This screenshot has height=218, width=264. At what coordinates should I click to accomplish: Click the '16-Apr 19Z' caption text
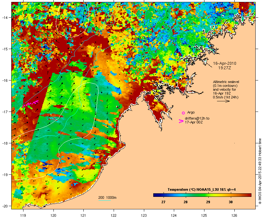point(222,93)
